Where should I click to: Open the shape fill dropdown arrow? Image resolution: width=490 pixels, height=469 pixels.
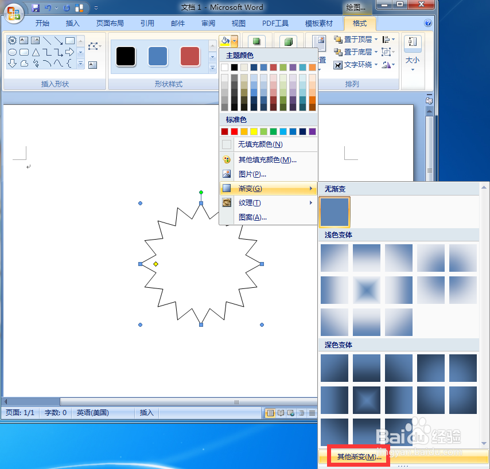coord(234,41)
